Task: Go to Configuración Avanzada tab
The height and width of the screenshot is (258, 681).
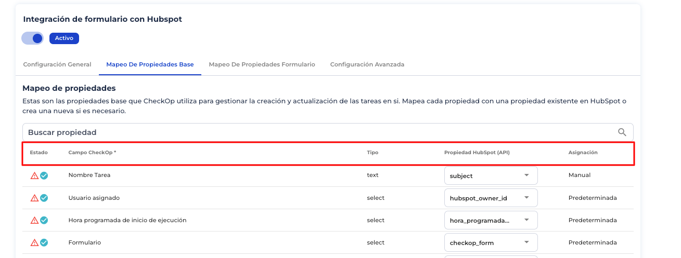Action: [367, 64]
